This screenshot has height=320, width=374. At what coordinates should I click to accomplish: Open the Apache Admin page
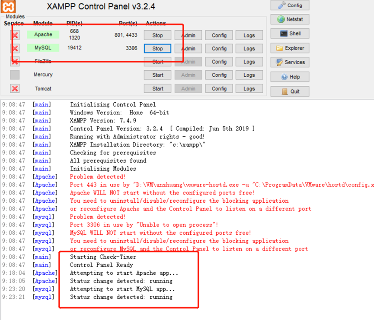188,35
